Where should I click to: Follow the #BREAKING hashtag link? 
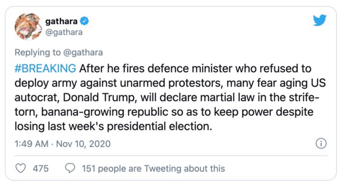(x=45, y=68)
